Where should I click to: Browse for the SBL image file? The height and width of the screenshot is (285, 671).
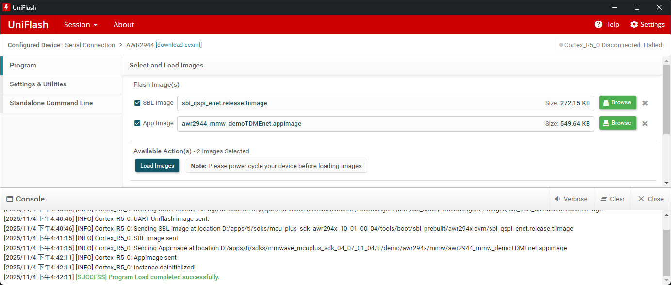(x=617, y=103)
